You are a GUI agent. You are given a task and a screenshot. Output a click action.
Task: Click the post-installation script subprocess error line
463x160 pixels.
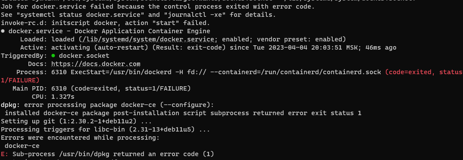pyautogui.click(x=183, y=113)
